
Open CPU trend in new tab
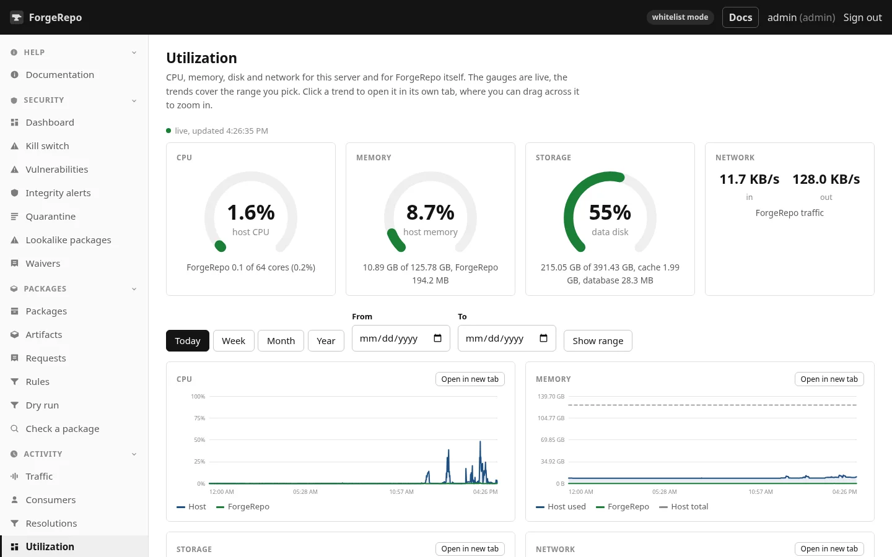[x=470, y=379]
